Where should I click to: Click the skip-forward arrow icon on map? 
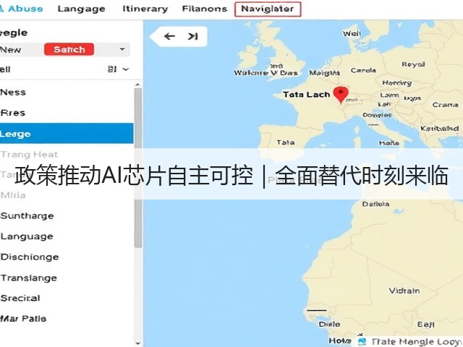coord(193,36)
